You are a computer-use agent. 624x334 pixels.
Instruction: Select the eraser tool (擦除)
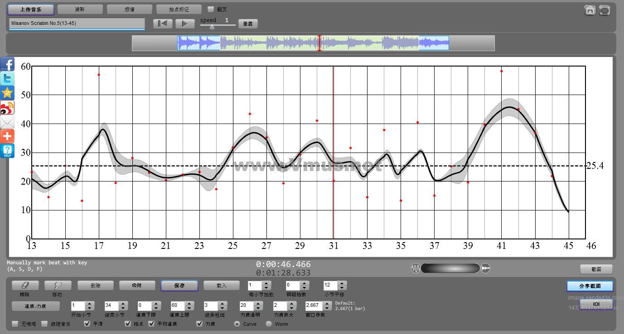point(25,286)
